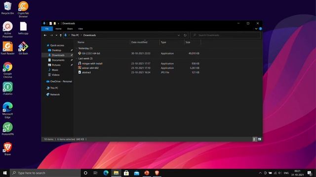Switch to large icons view layout
316x177 pixels.
click(x=260, y=139)
